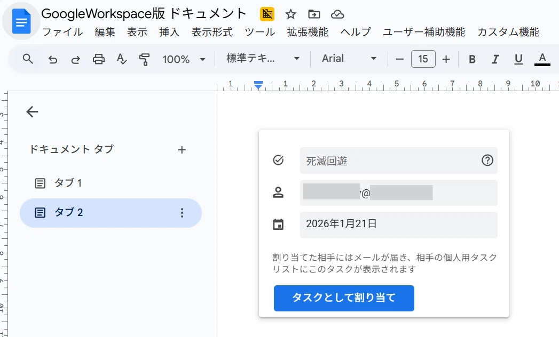This screenshot has height=337, width=559.
Task: Click the document title text
Action: click(144, 14)
